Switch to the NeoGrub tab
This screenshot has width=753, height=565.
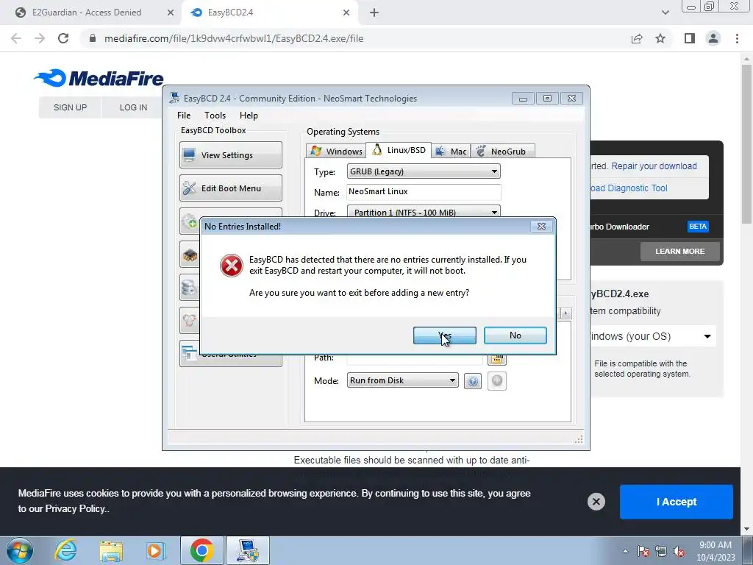point(502,152)
